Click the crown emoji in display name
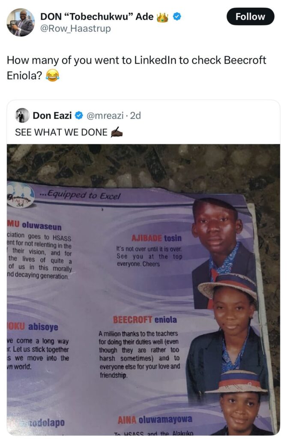Screen dimensions: 287x439 click(x=162, y=17)
